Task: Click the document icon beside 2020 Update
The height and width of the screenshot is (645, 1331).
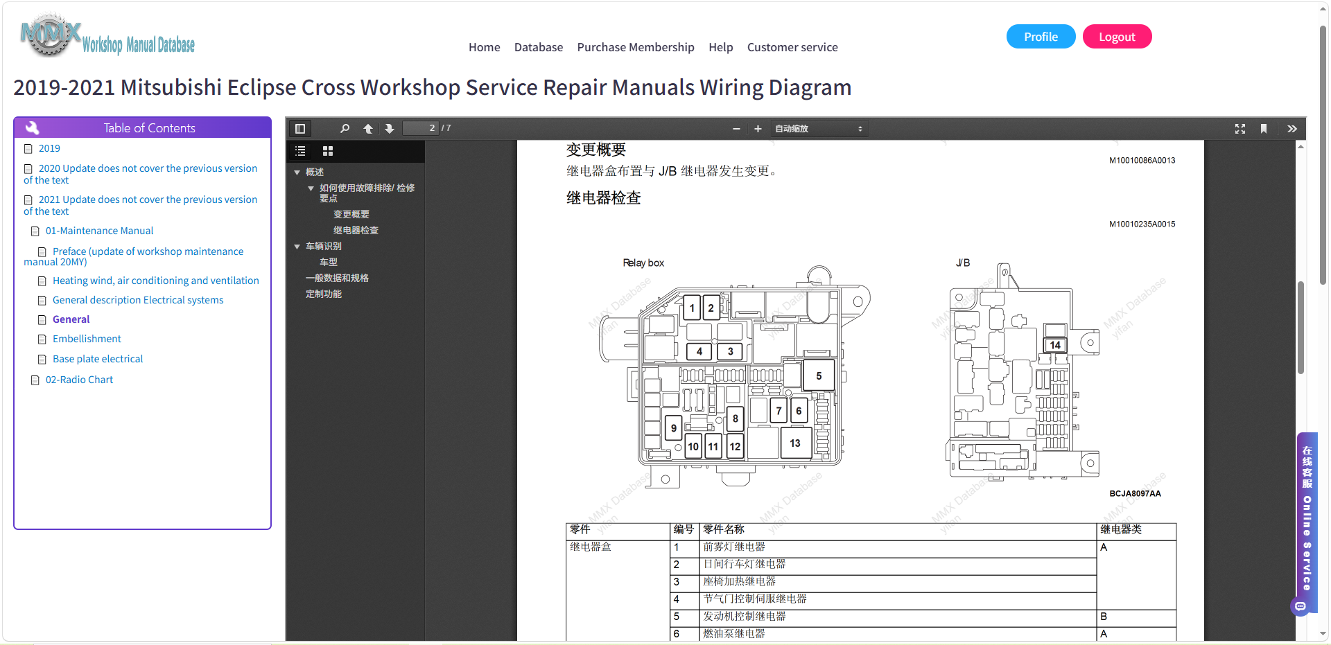Action: pos(28,169)
